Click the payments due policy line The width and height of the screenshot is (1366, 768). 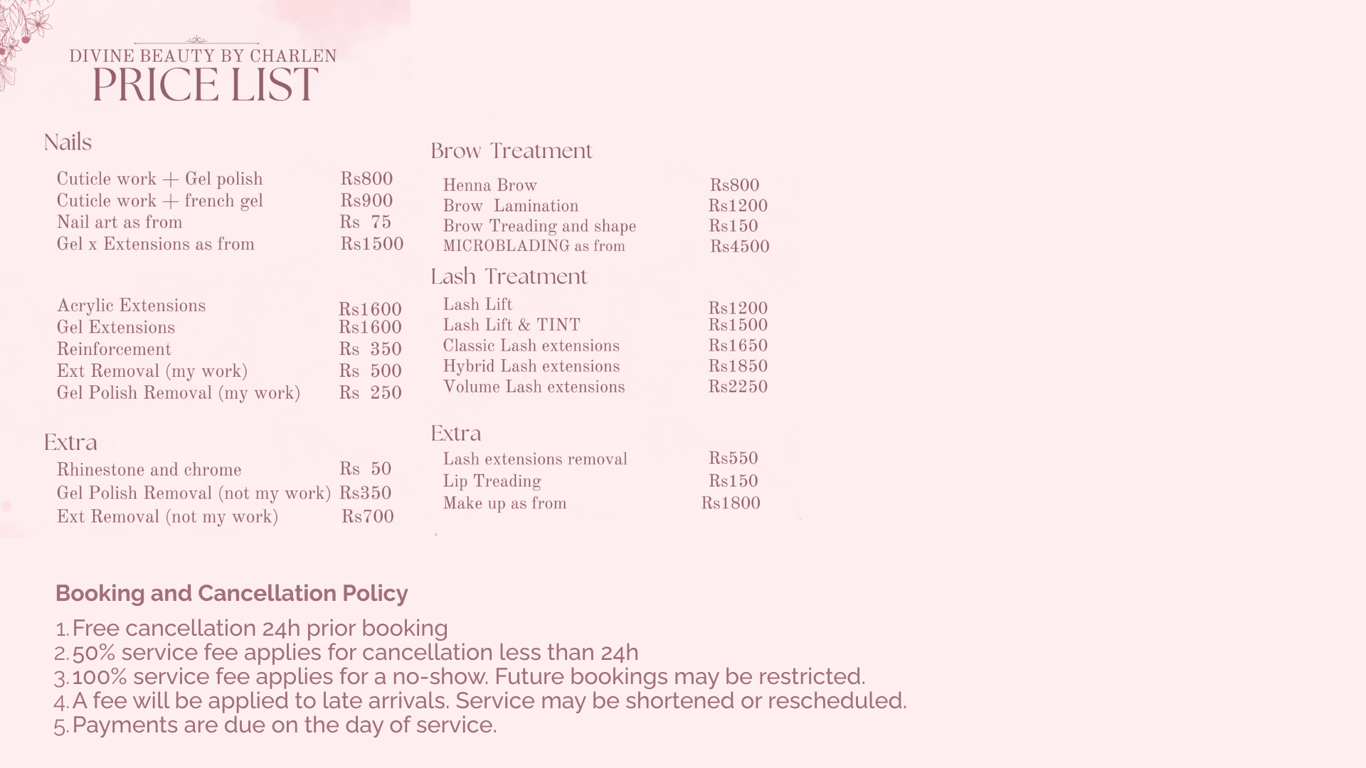pos(284,725)
